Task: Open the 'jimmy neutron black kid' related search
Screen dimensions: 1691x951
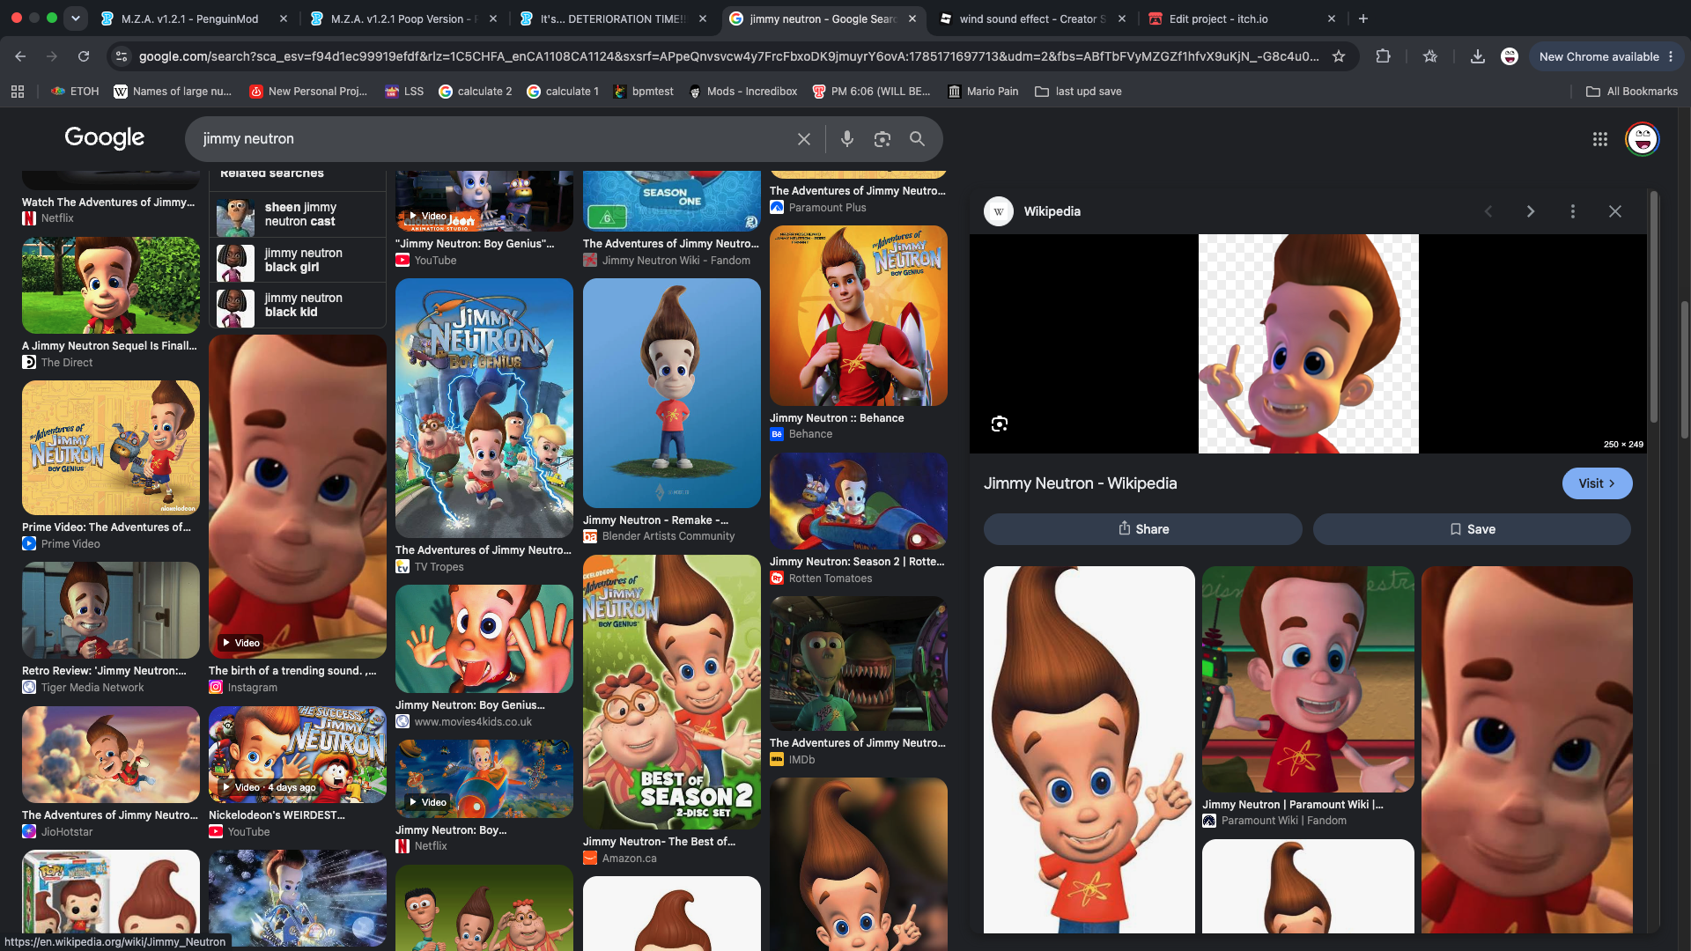Action: point(298,305)
